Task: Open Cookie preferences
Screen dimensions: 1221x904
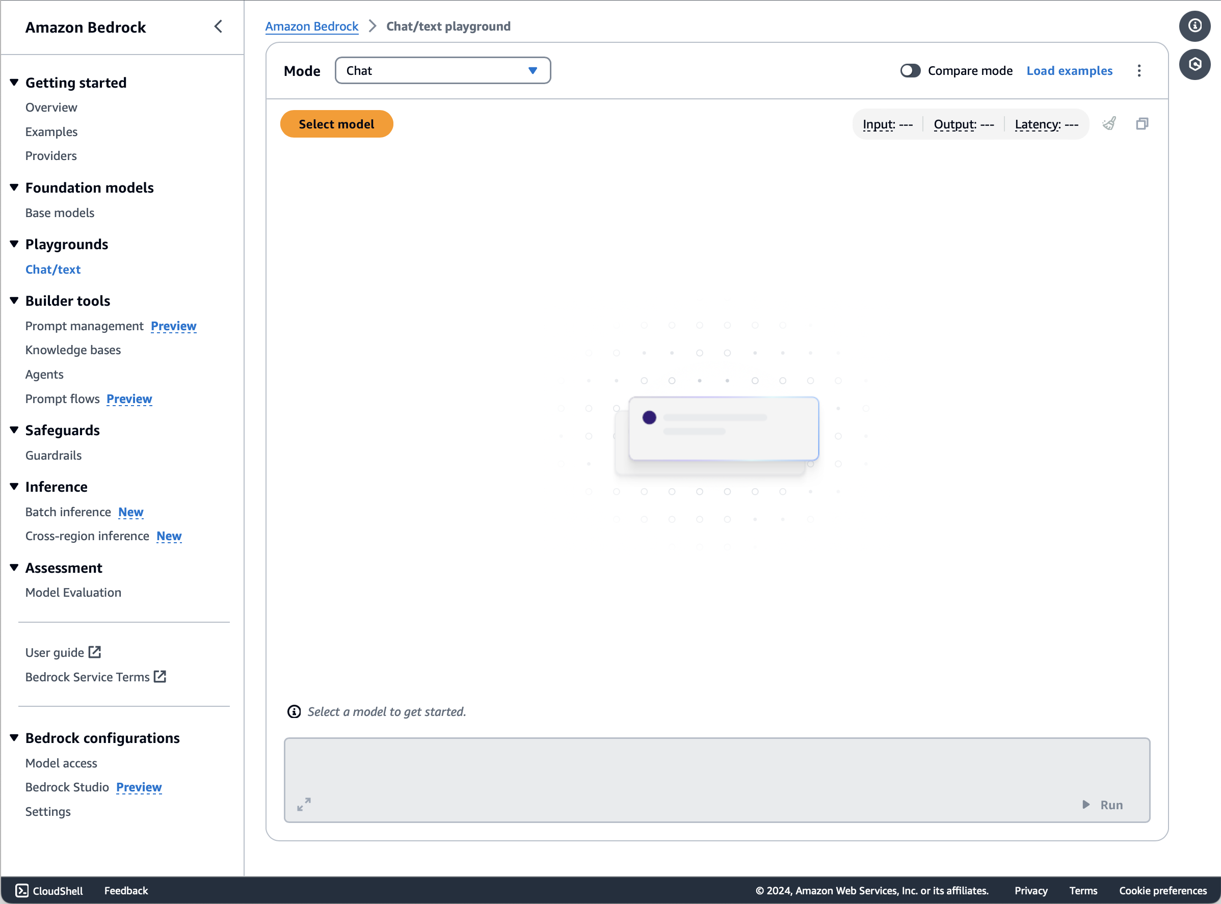Action: pos(1163,890)
